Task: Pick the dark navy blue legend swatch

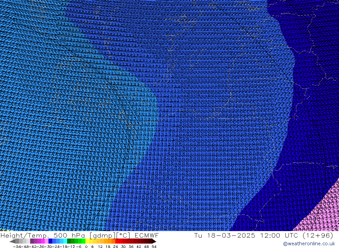Action: pyautogui.click(x=50, y=241)
